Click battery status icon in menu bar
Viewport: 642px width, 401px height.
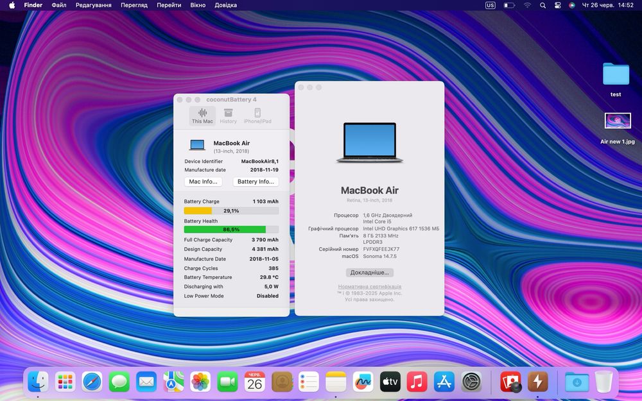(x=509, y=5)
